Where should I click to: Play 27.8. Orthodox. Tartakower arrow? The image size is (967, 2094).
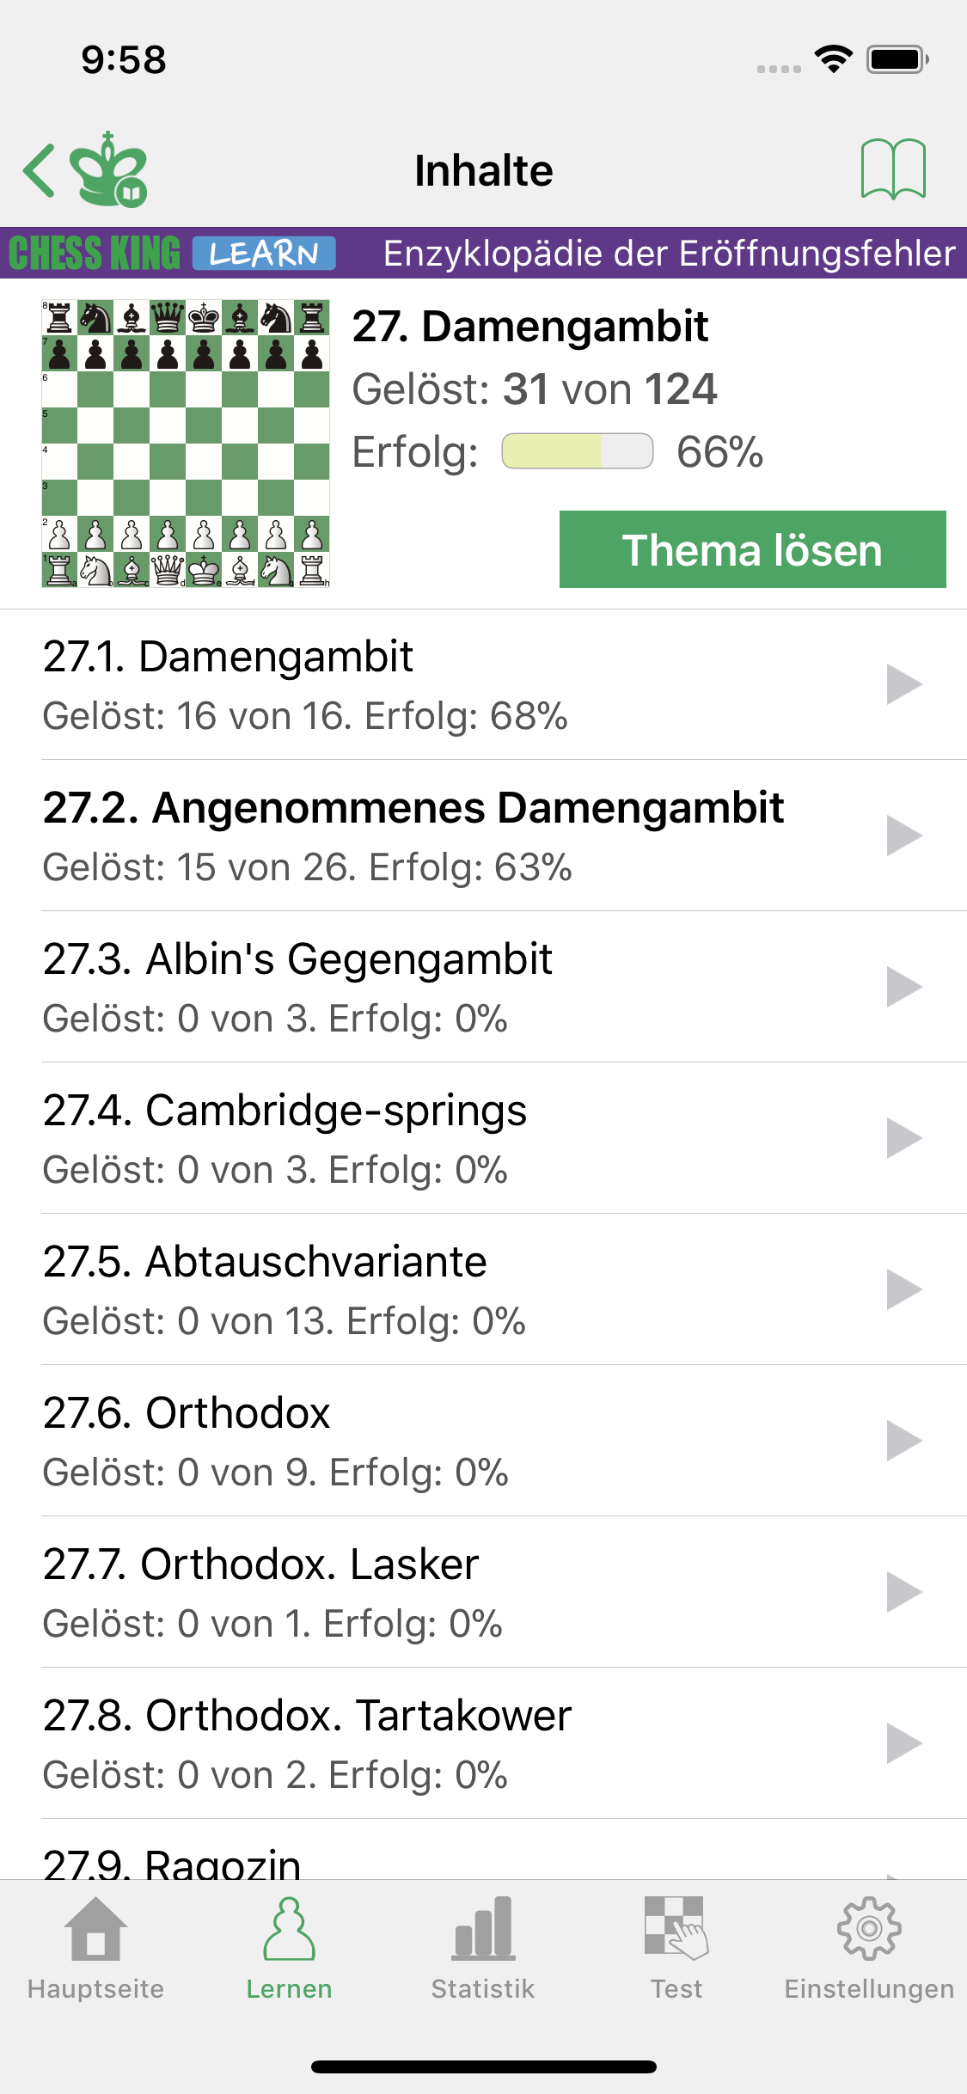(x=903, y=1743)
